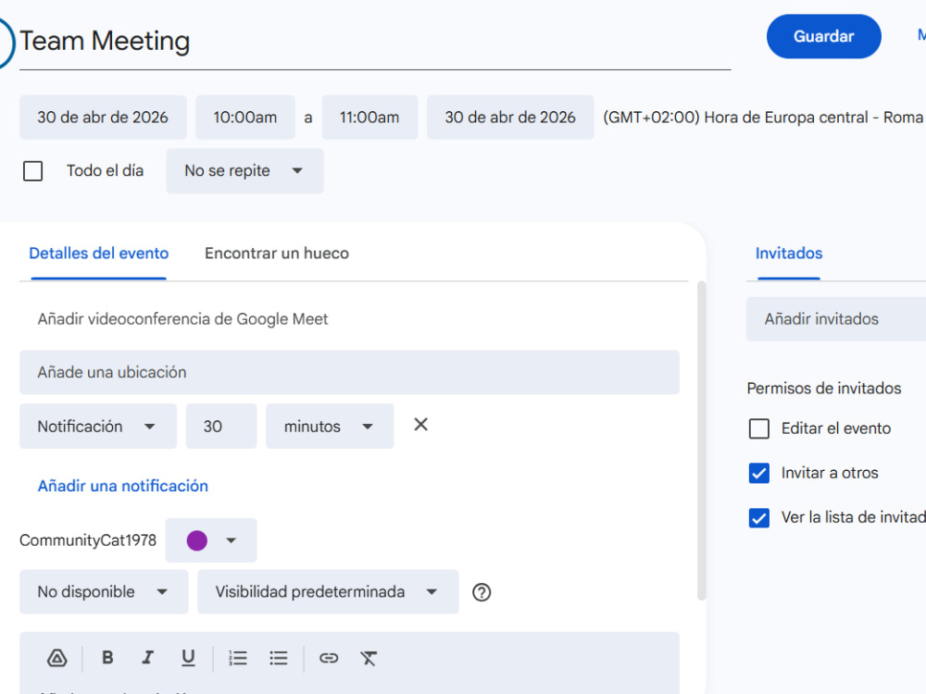Edit the notification value 30 field
Screen dimensions: 926x694
tap(221, 426)
